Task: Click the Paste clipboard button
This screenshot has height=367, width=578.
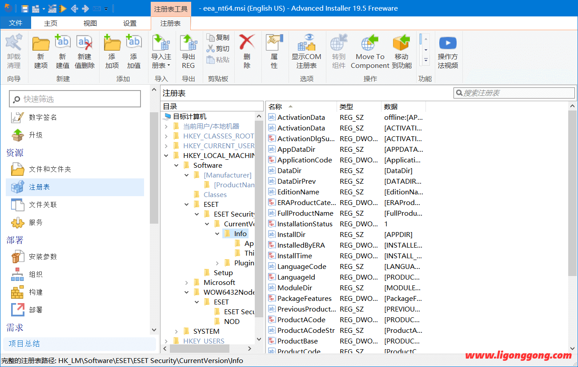Action: pyautogui.click(x=218, y=60)
